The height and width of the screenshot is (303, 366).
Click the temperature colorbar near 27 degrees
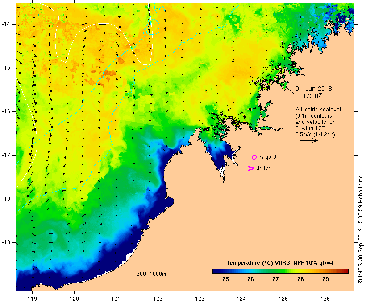275,271
